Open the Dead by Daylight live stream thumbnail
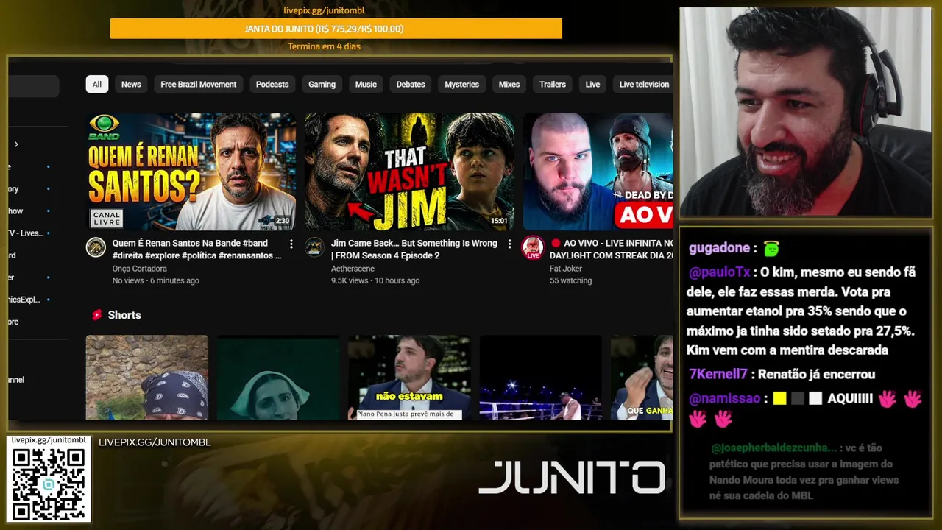Image resolution: width=942 pixels, height=530 pixels. [x=598, y=172]
